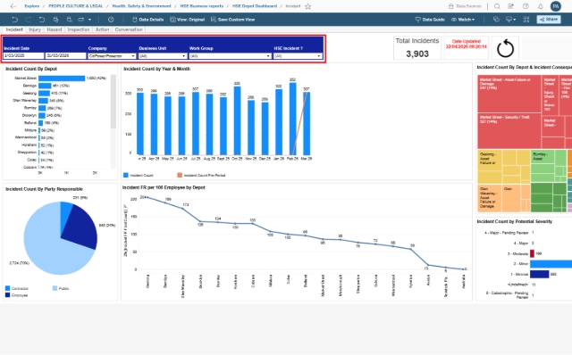Switch to the Incident tab
Image resolution: width=572 pixels, height=355 pixels.
tap(14, 29)
